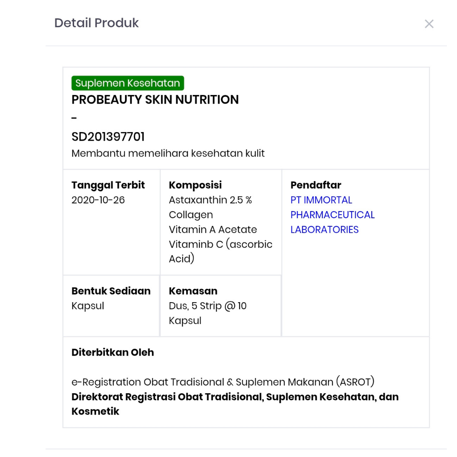The image size is (457, 457).
Task: Click the Tanggal Terbit label
Action: pos(108,185)
